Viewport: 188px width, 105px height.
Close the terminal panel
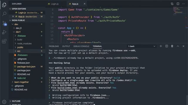pyautogui.click(x=183, y=46)
